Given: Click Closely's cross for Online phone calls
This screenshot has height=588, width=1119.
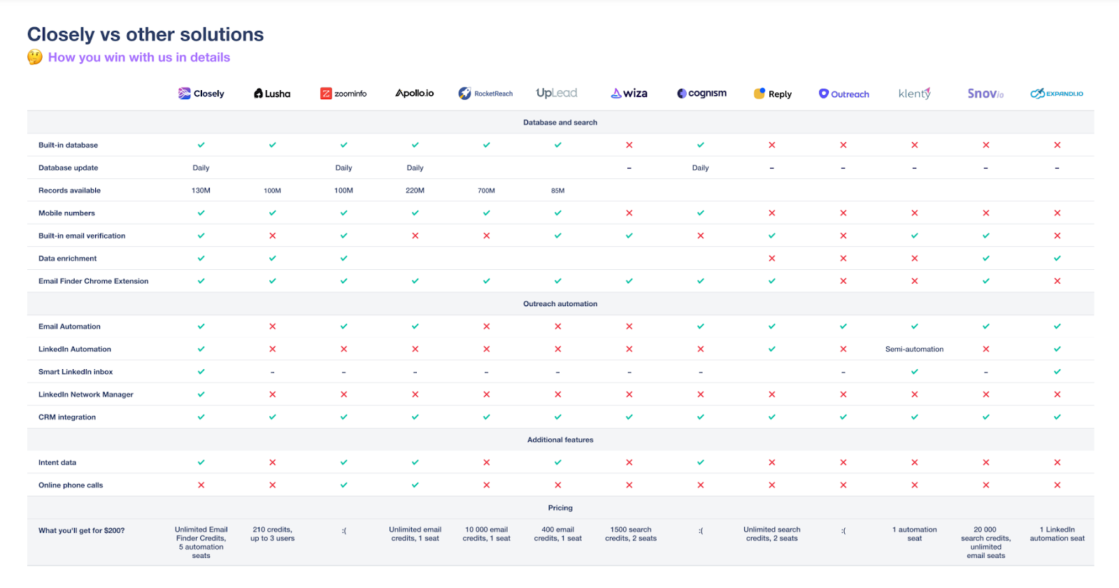Looking at the screenshot, I should click(x=201, y=485).
